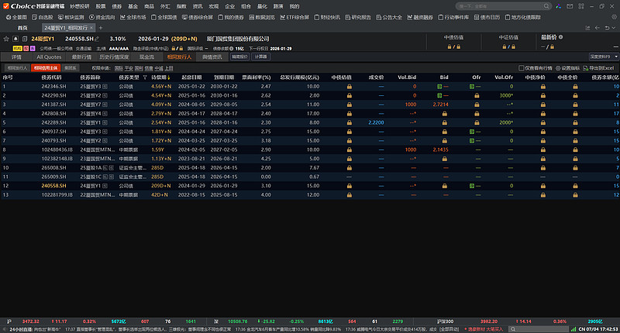Click the 平安 permission link
The image size is (620, 333).
tap(129, 68)
